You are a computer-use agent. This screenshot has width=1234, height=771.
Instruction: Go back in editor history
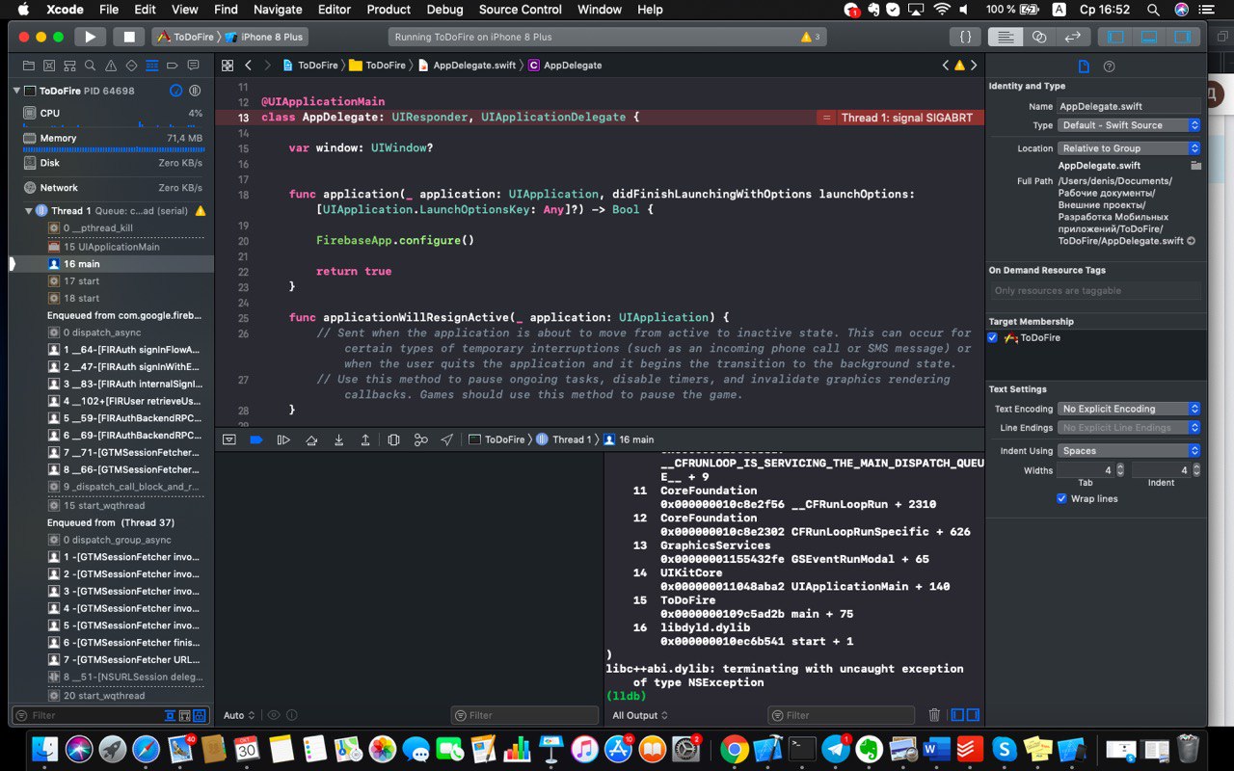(248, 66)
